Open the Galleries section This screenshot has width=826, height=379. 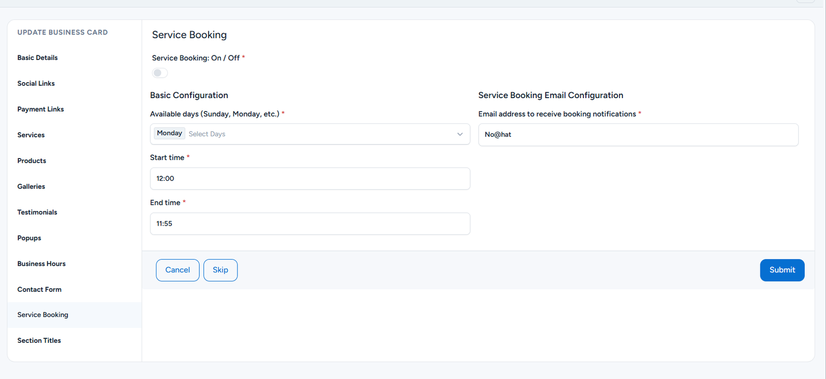click(31, 186)
